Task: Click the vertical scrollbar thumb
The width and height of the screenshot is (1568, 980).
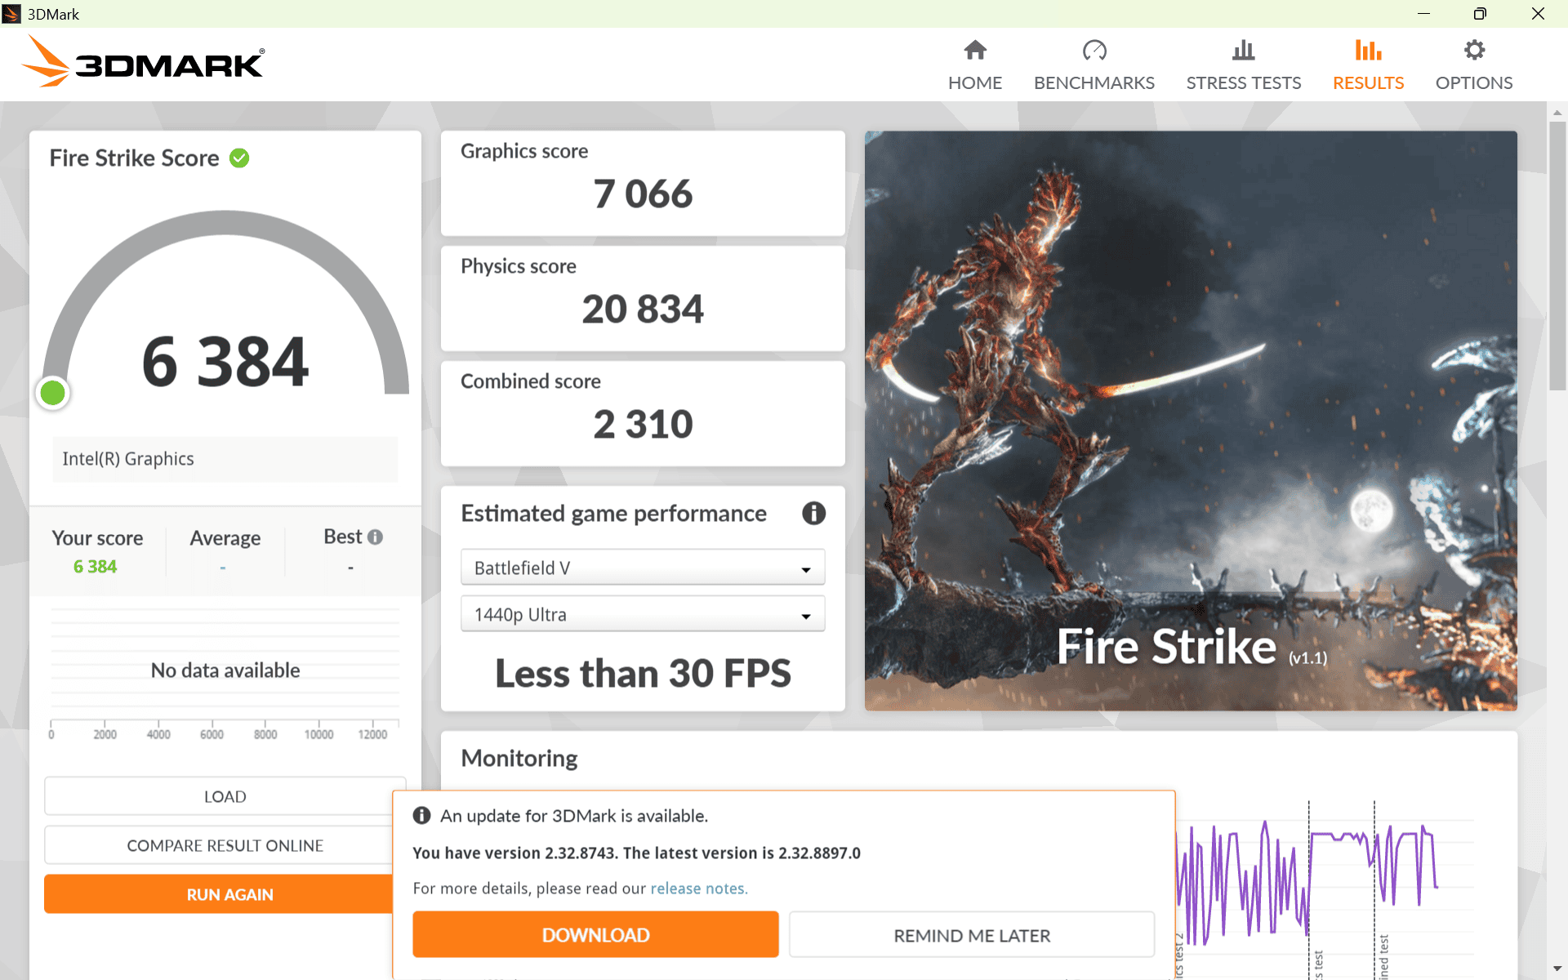Action: point(1557,256)
